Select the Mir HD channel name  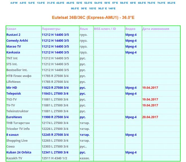(12, 88)
